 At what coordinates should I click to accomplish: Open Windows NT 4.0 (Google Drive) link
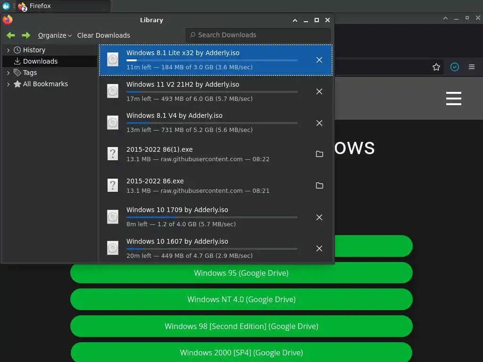coord(241,299)
